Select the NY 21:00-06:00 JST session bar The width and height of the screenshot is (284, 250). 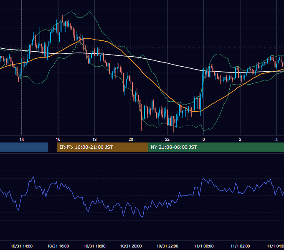(216, 147)
